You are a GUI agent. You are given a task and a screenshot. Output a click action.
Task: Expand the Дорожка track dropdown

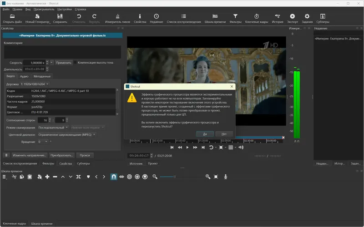pyautogui.click(x=34, y=84)
